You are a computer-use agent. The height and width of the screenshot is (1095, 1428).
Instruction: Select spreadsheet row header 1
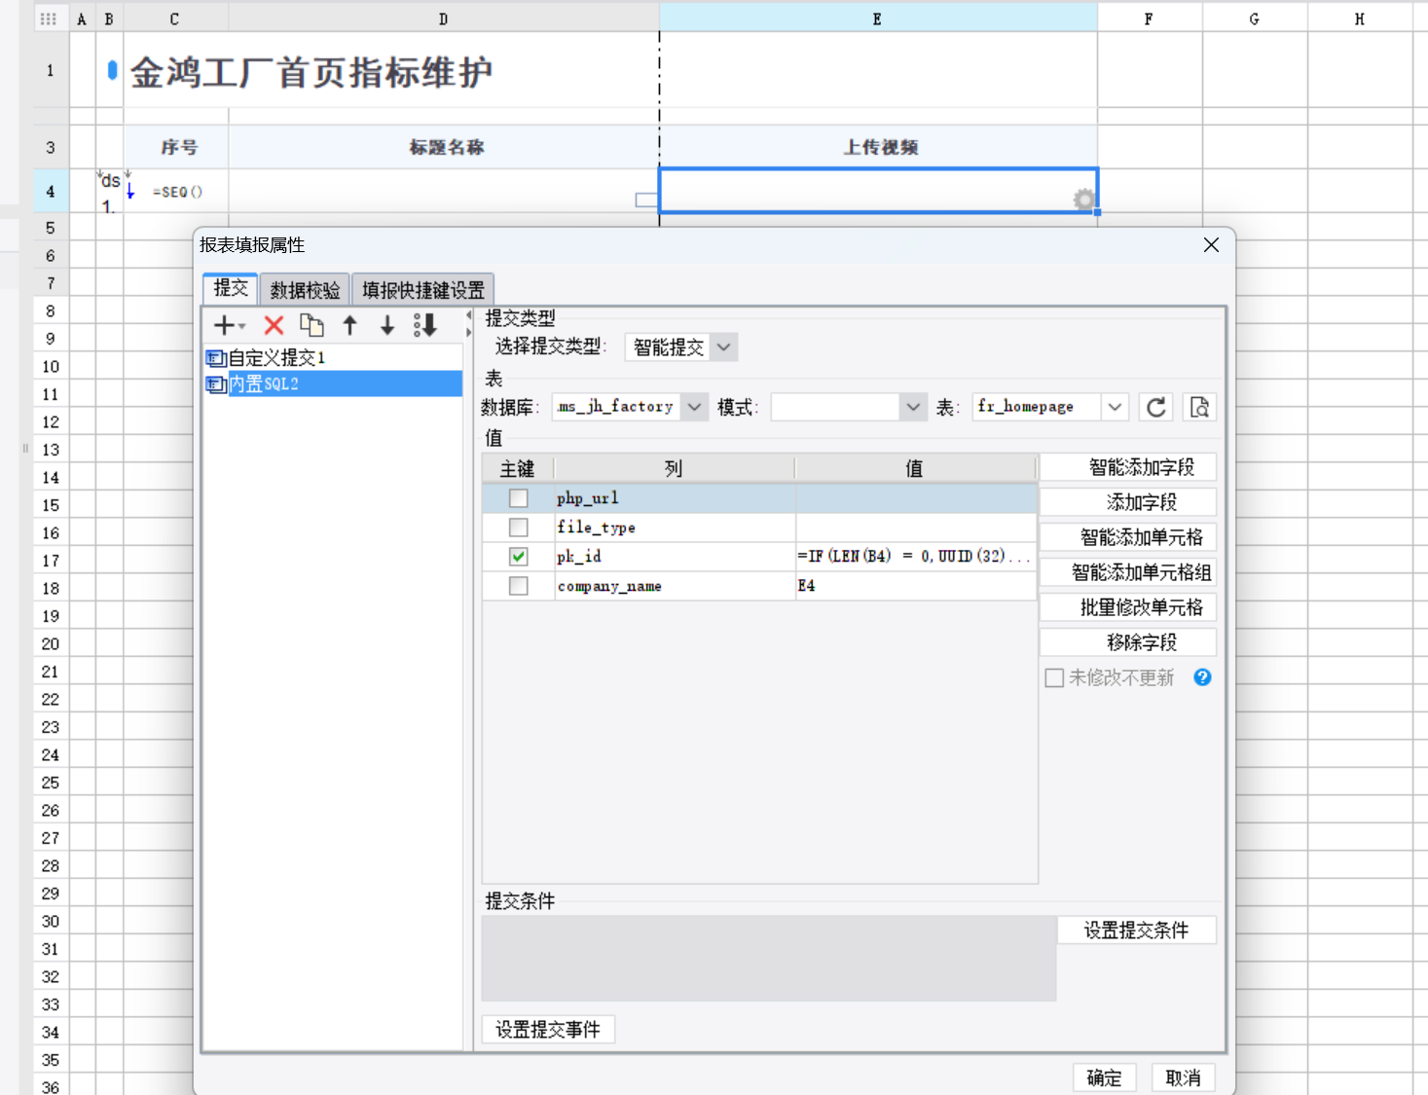[x=51, y=70]
